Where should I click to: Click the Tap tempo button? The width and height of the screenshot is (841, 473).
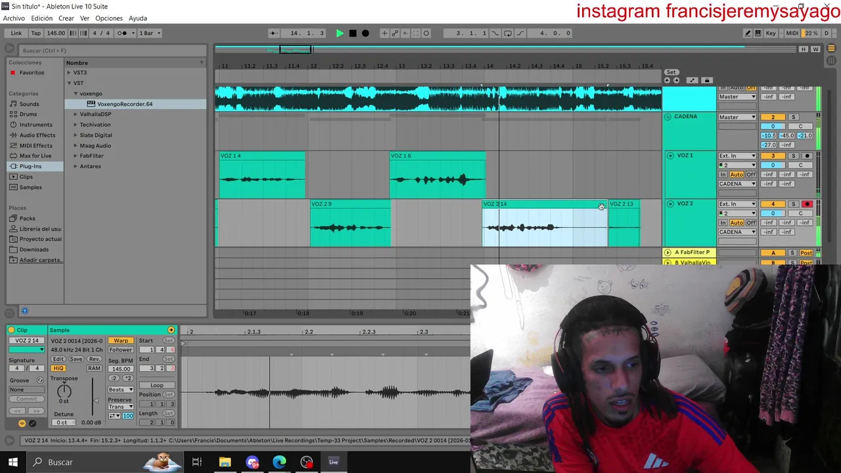[36, 33]
